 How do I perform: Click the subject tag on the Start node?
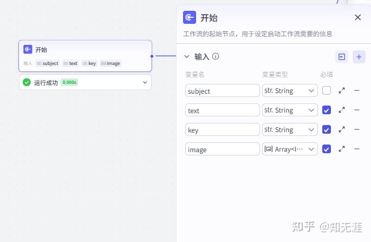pos(47,63)
